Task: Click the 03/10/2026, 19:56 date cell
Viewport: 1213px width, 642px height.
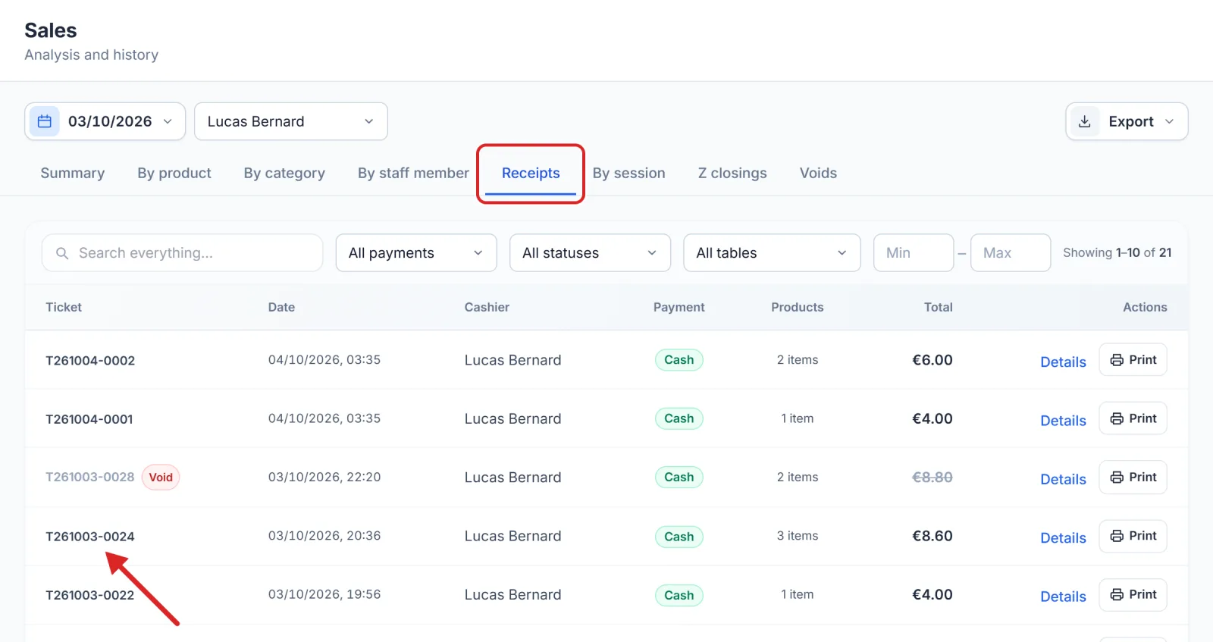Action: (324, 594)
